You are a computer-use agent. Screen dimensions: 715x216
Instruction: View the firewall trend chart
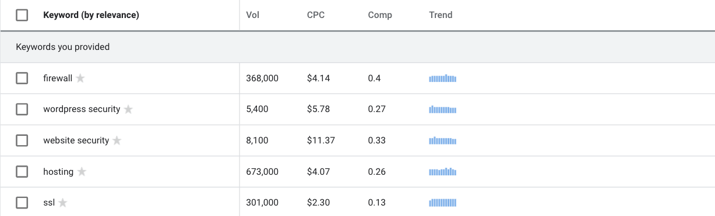coord(442,78)
